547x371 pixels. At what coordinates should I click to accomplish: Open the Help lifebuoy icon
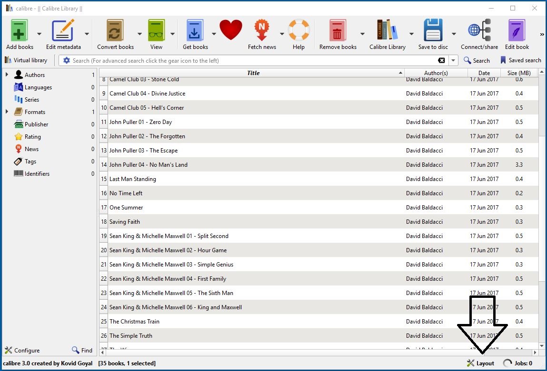pos(298,30)
